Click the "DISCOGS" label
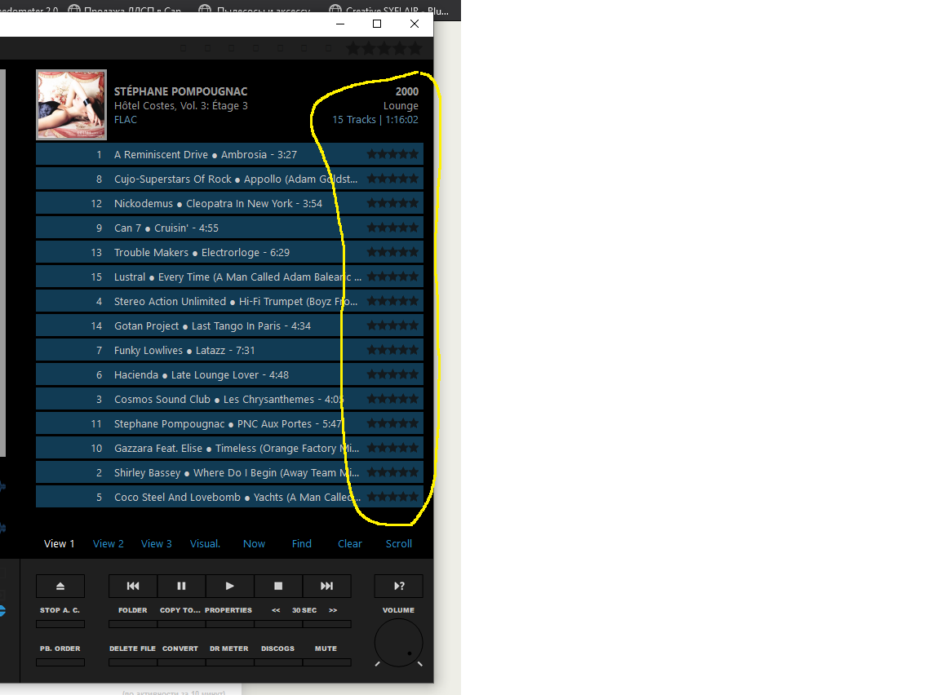 click(277, 649)
